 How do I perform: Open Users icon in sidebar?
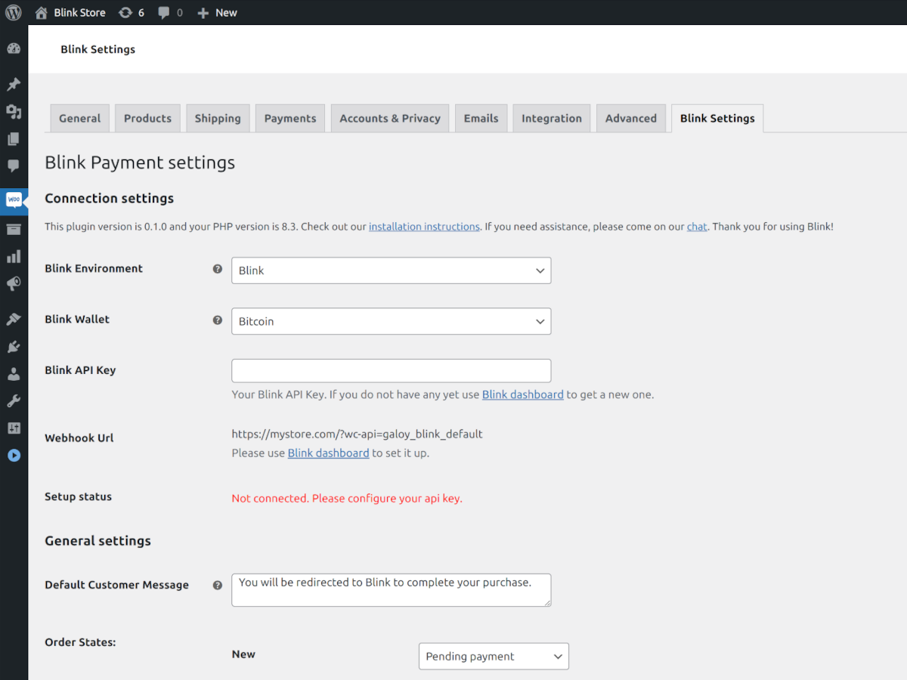[14, 374]
